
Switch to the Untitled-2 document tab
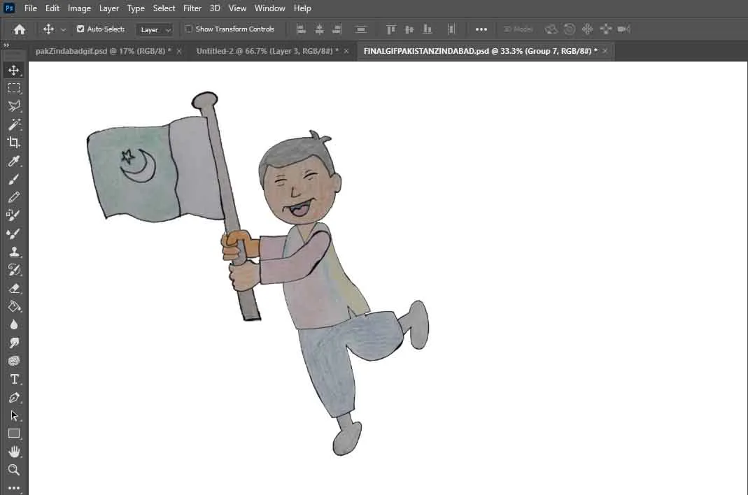click(x=267, y=51)
